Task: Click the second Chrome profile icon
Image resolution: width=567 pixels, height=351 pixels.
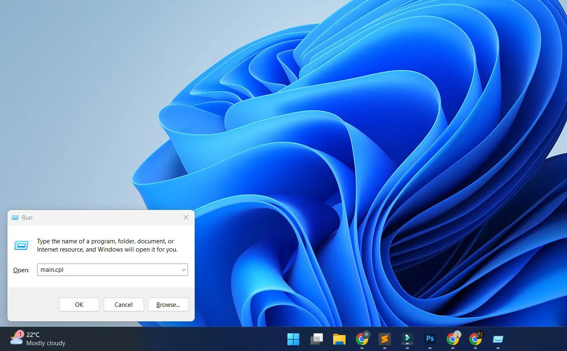Action: click(x=452, y=339)
